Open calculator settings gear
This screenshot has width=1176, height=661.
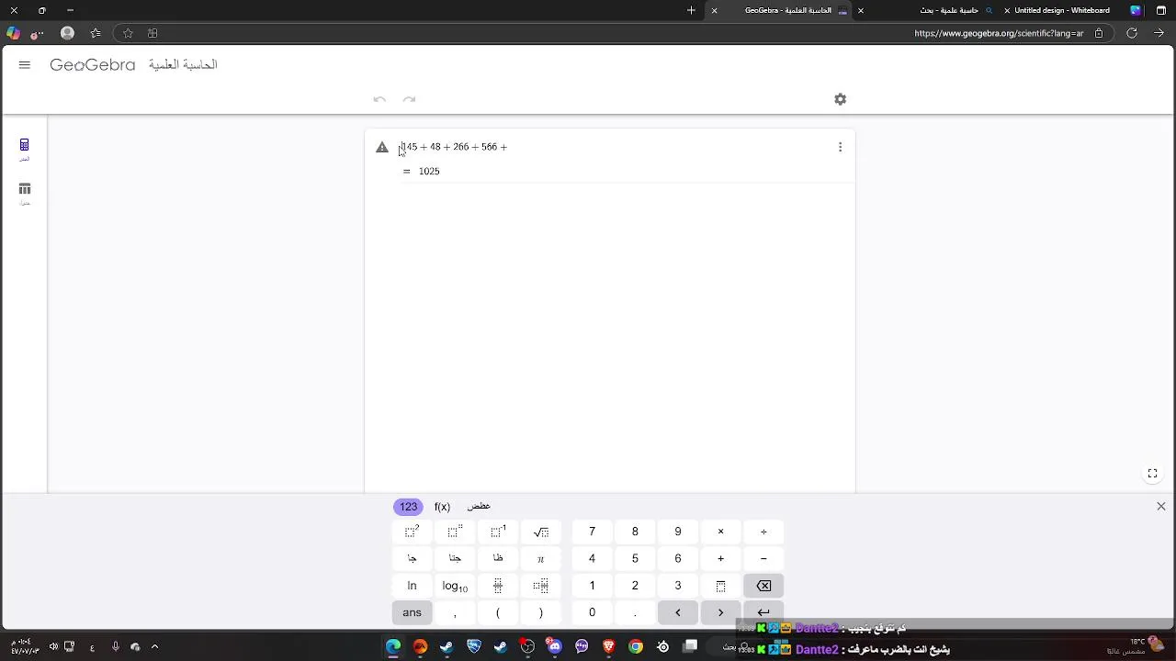pyautogui.click(x=840, y=99)
